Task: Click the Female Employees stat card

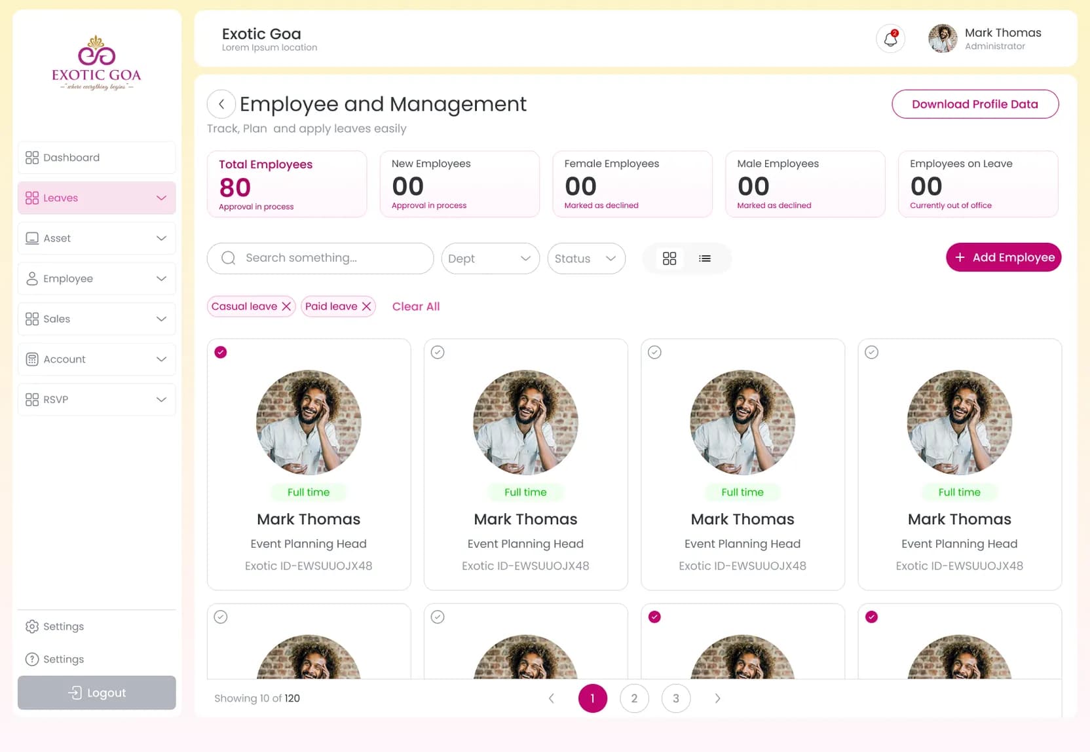Action: [632, 184]
